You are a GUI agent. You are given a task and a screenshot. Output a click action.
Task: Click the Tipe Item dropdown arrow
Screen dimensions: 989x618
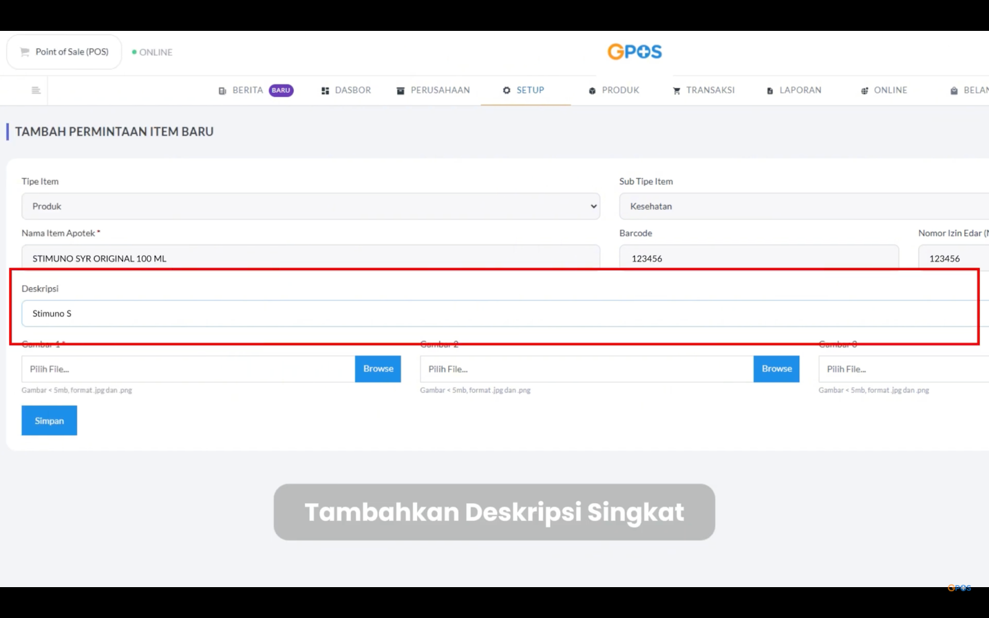click(x=593, y=206)
